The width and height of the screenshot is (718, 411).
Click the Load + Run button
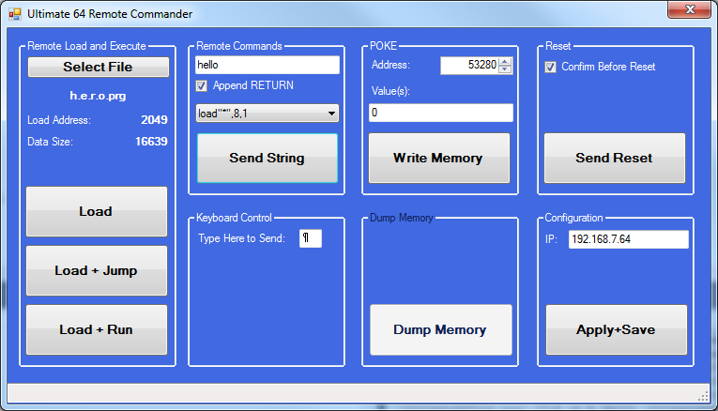coord(97,329)
